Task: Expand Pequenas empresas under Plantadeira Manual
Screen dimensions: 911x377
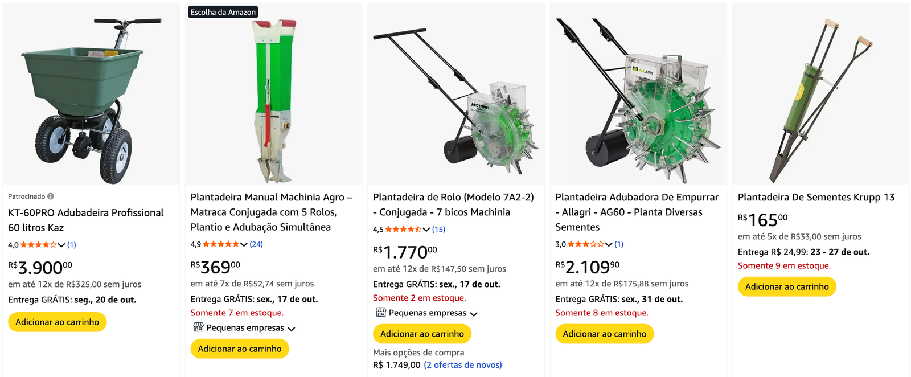Action: pyautogui.click(x=292, y=329)
